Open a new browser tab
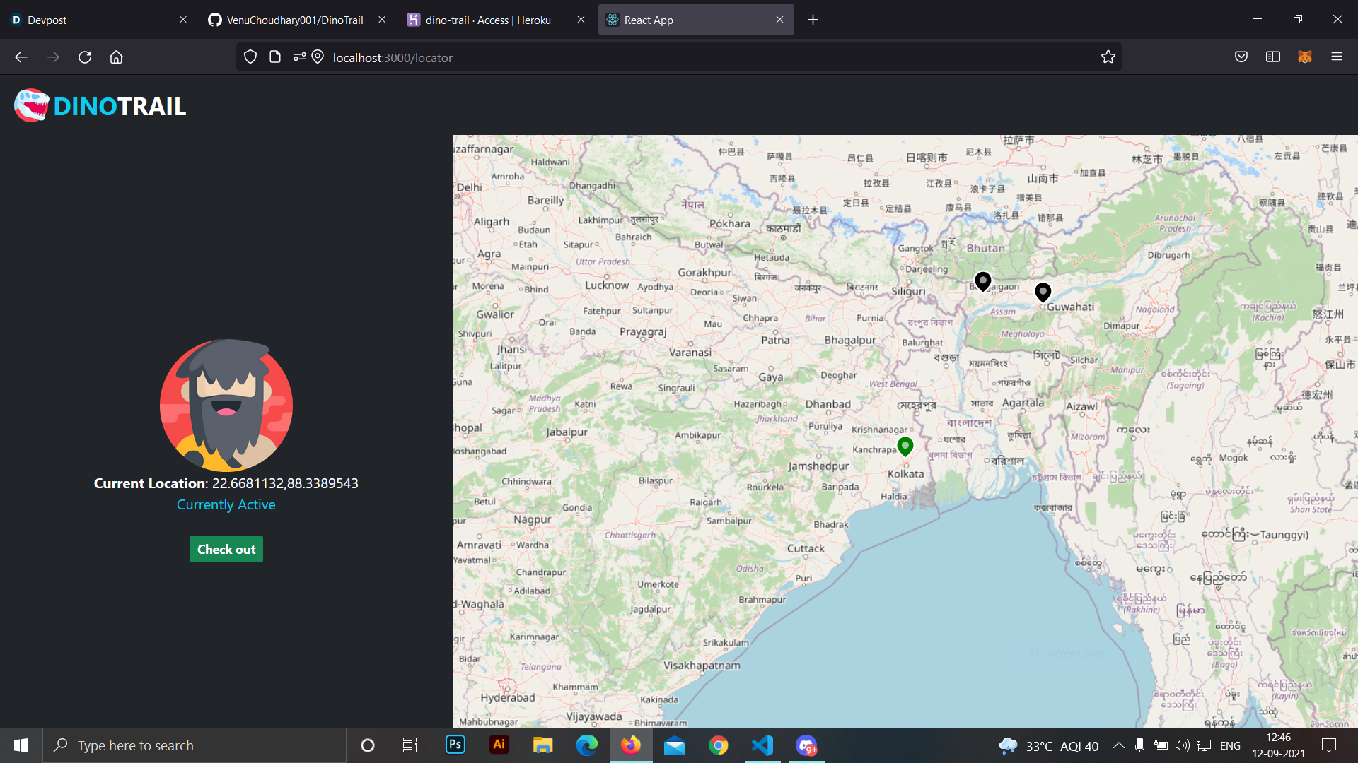1358x763 pixels. 813,20
